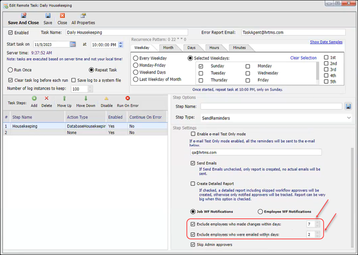Uncheck the Send Emails checkbox

click(193, 163)
